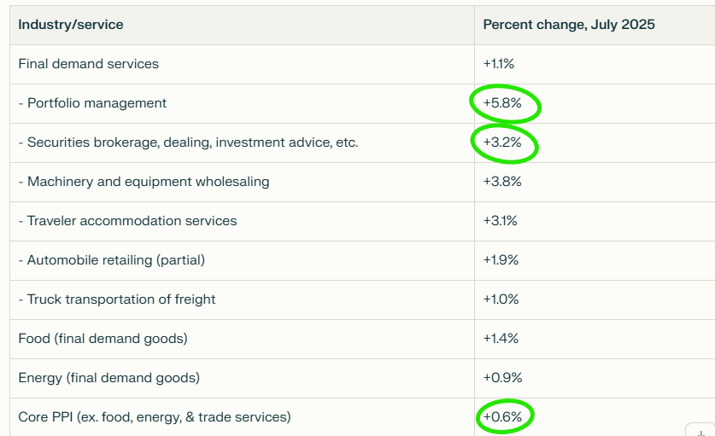This screenshot has height=436, width=715.
Task: Select the +1.9% percent change cell
Action: point(501,260)
